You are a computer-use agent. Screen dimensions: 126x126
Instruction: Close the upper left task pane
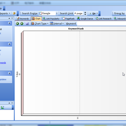(x=12, y=19)
